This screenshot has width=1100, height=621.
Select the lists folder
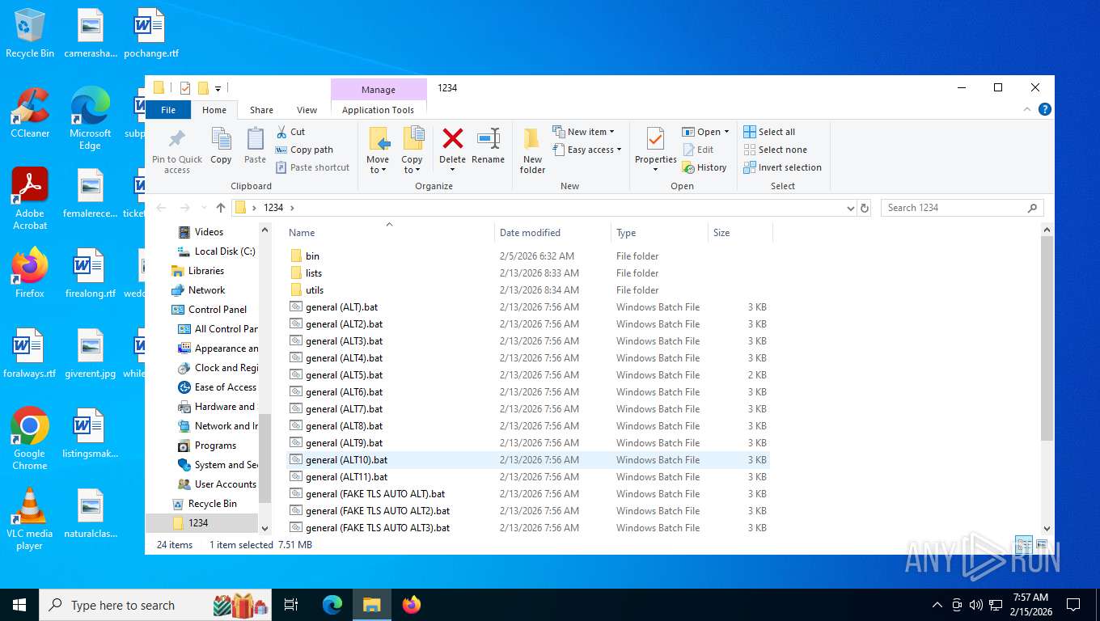tap(314, 273)
